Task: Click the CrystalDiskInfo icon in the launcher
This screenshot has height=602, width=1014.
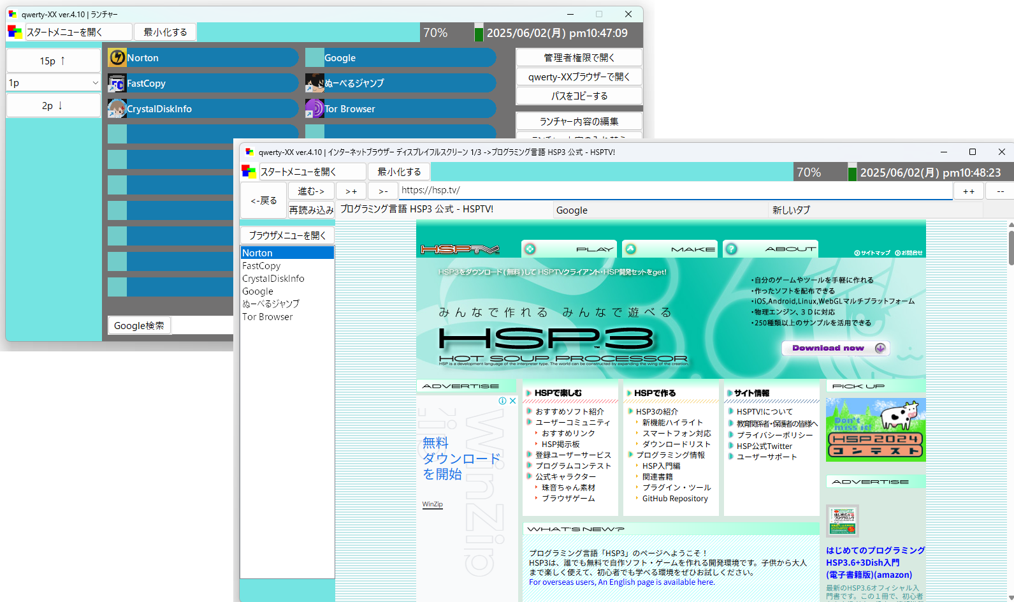Action: click(117, 108)
